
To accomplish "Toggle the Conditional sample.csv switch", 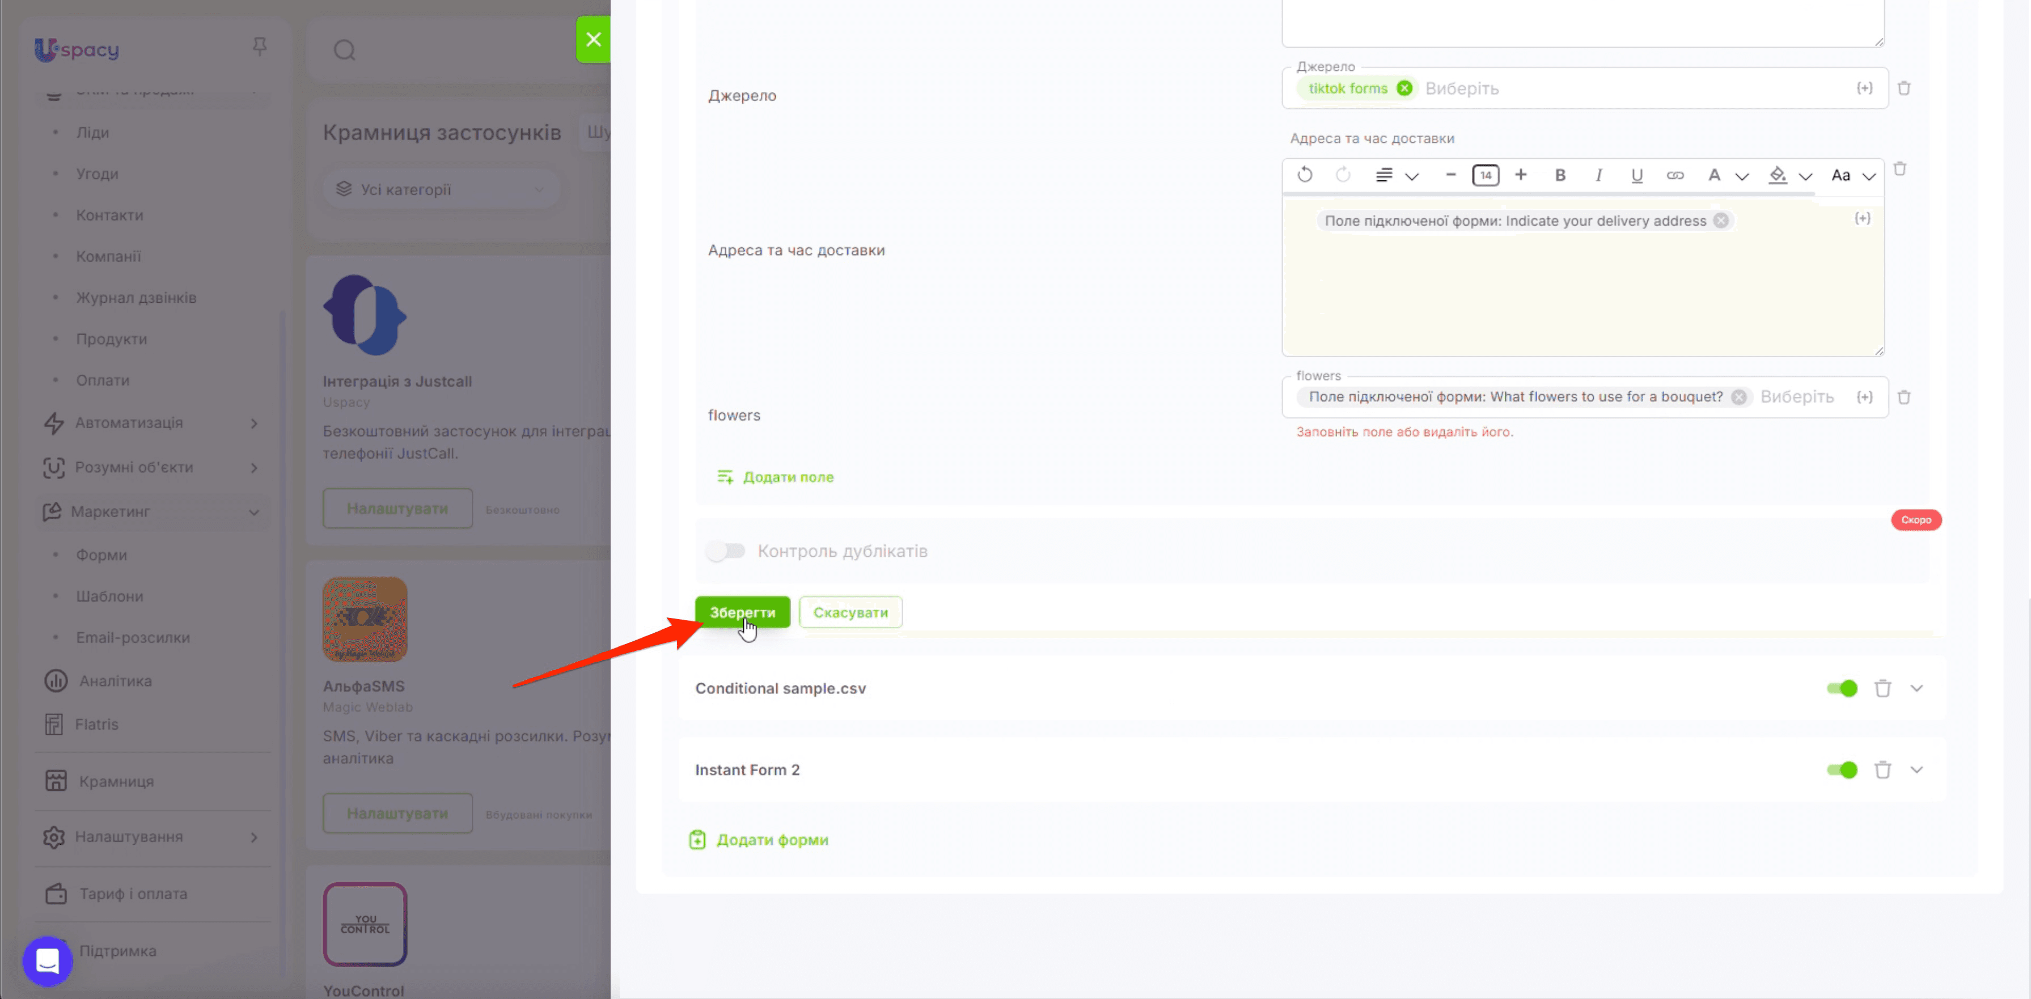I will (1842, 688).
